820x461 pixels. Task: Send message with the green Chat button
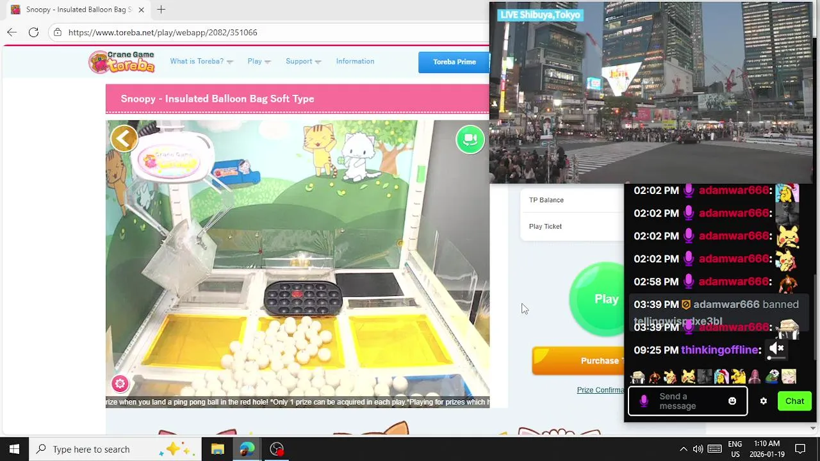coord(794,401)
